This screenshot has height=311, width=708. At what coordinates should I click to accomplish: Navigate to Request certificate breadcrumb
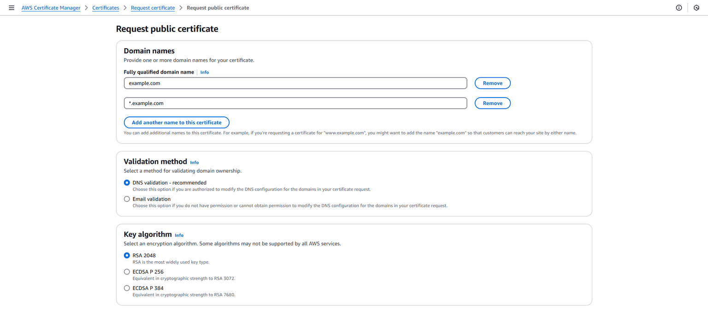[153, 8]
